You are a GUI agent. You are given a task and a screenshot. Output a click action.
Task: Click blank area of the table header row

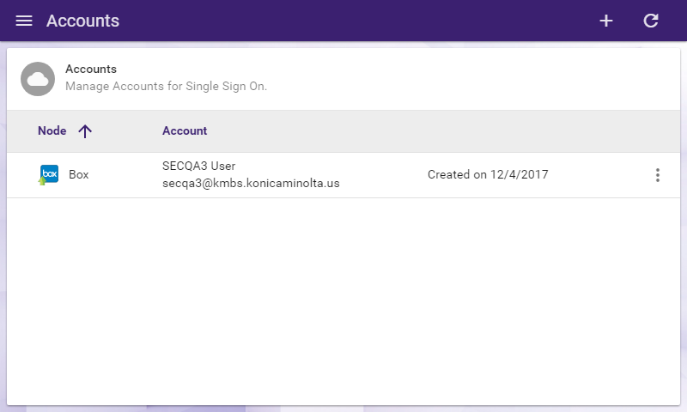(438, 131)
